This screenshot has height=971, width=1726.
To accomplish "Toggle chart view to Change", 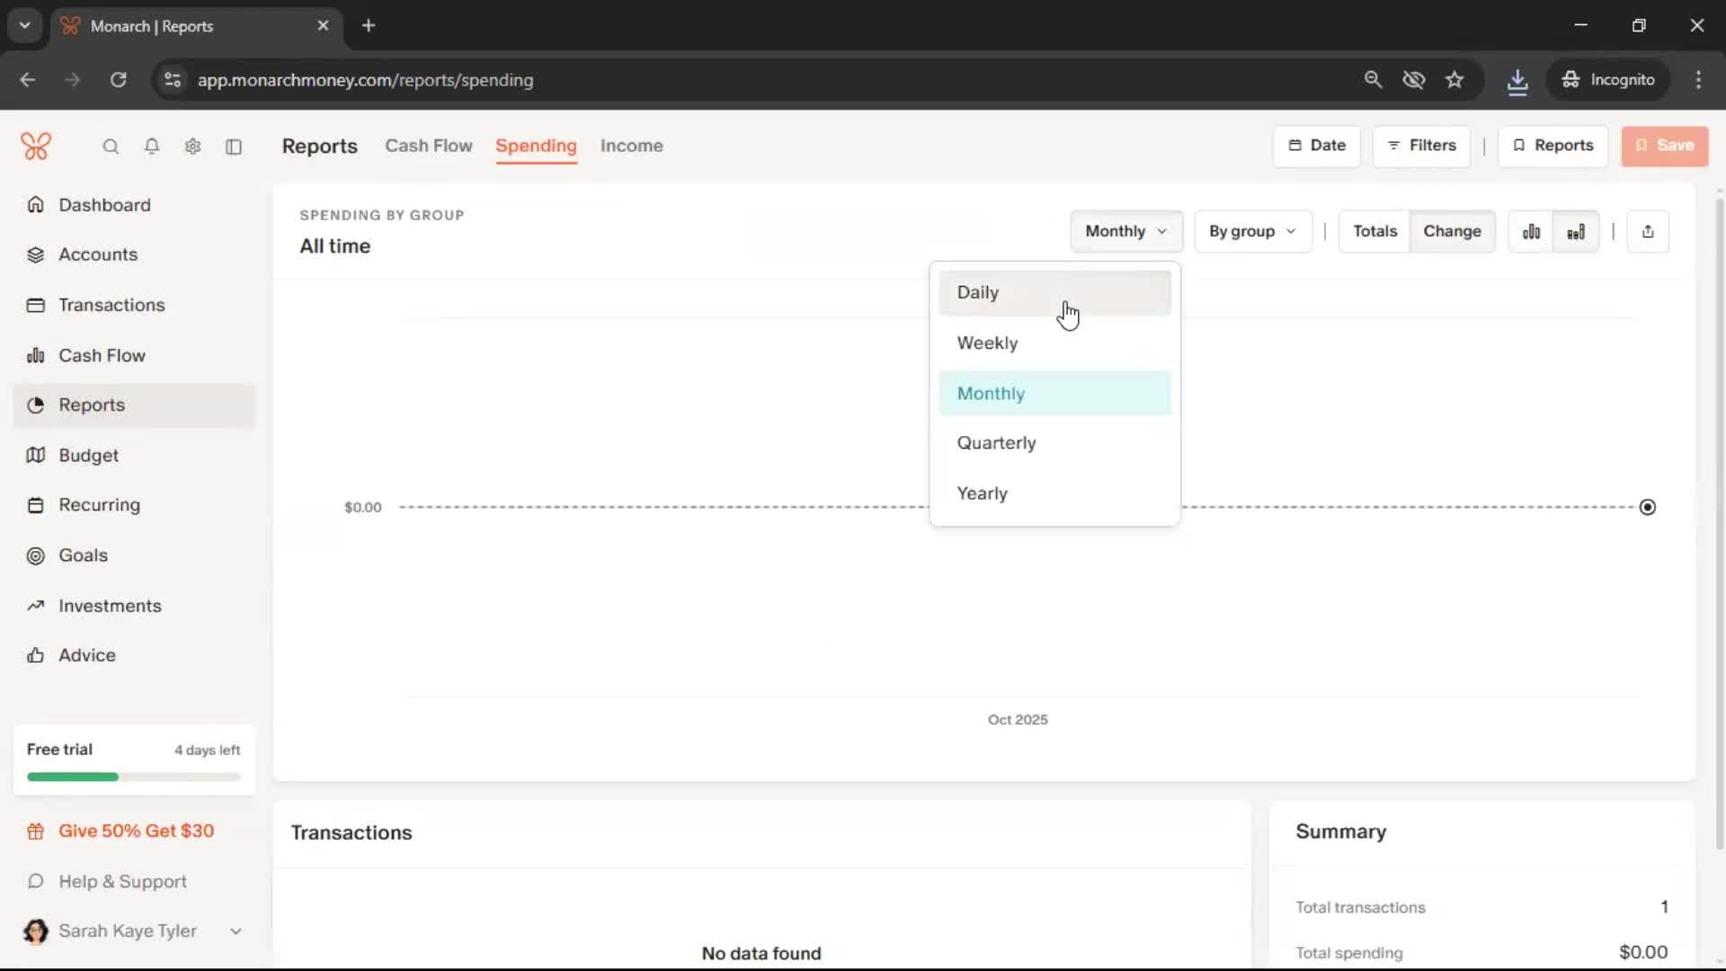I will (1451, 232).
